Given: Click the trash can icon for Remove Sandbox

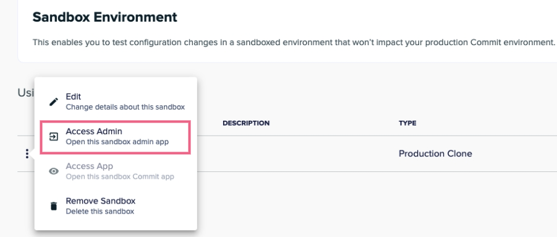Looking at the screenshot, I should click(x=54, y=206).
